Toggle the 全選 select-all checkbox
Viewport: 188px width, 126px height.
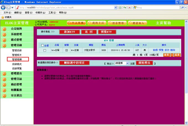[42, 45]
